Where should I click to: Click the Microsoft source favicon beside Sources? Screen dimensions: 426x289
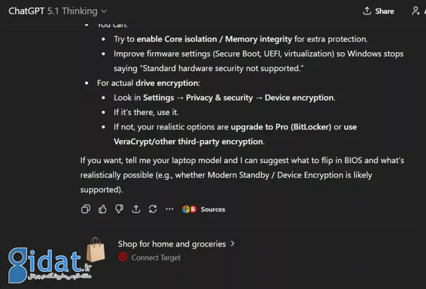(186, 209)
